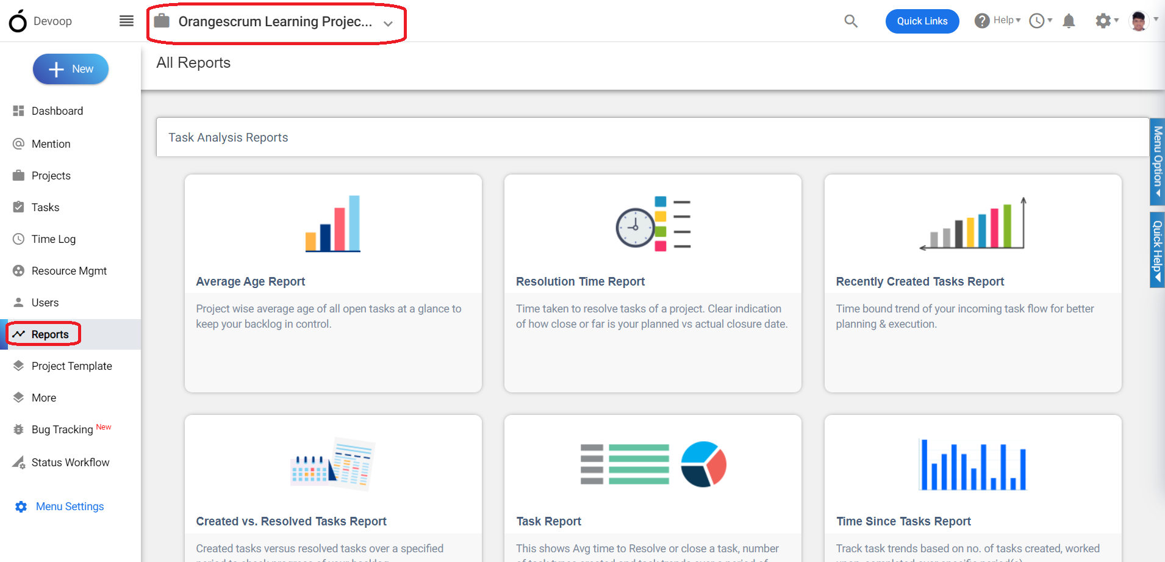Click the user profile avatar
Viewport: 1165px width, 562px height.
1139,21
